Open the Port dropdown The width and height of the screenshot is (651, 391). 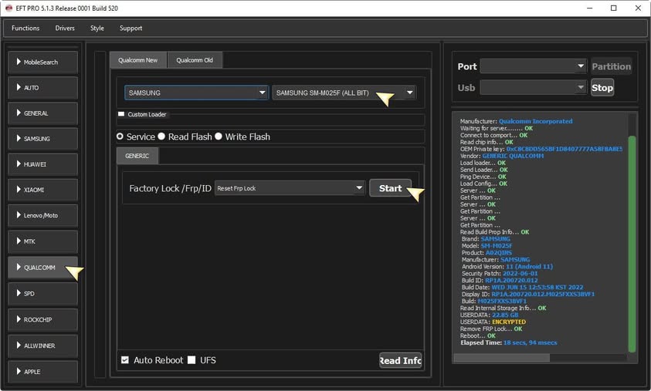(x=533, y=66)
